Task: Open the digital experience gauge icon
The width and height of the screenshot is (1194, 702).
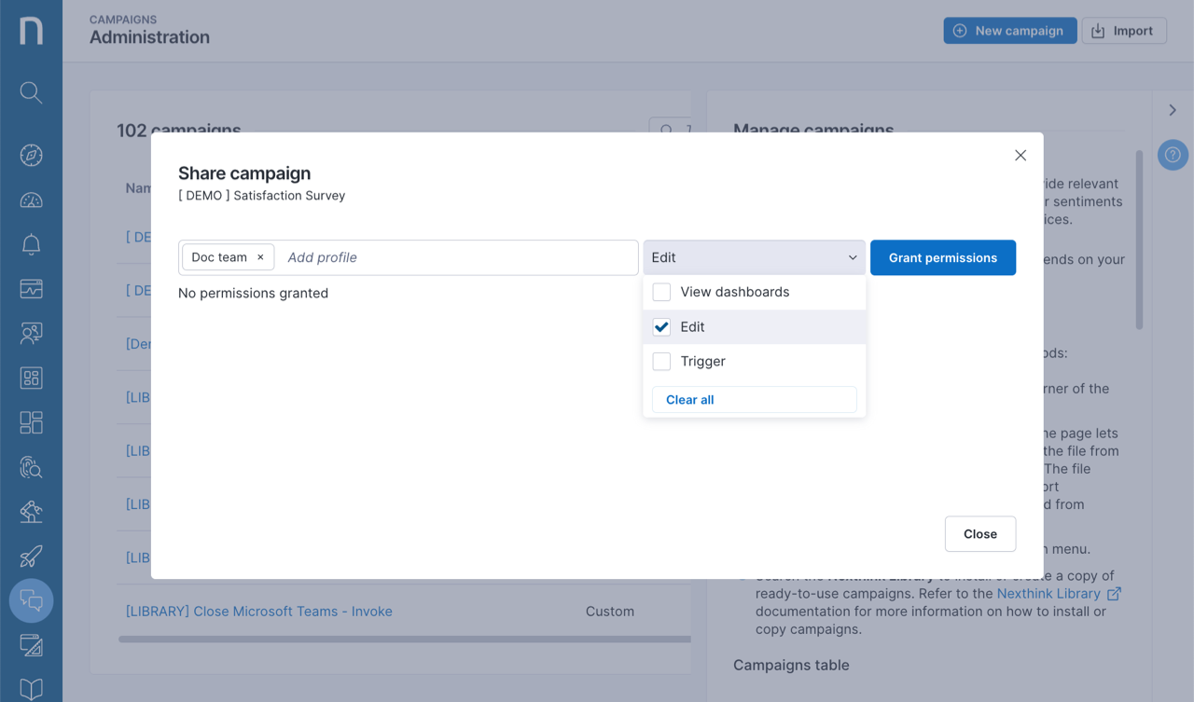Action: point(31,200)
